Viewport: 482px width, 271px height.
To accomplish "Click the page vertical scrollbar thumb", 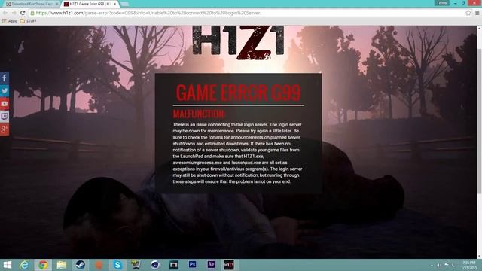I will [x=479, y=121].
